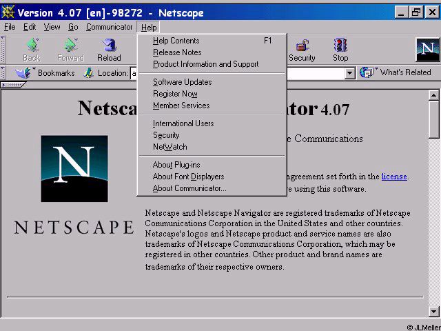
Task: Collapse the location toolbar using its left grip
Action: point(3,73)
